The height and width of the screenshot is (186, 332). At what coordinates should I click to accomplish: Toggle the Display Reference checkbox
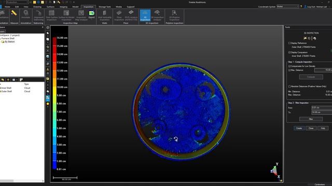coord(289,43)
